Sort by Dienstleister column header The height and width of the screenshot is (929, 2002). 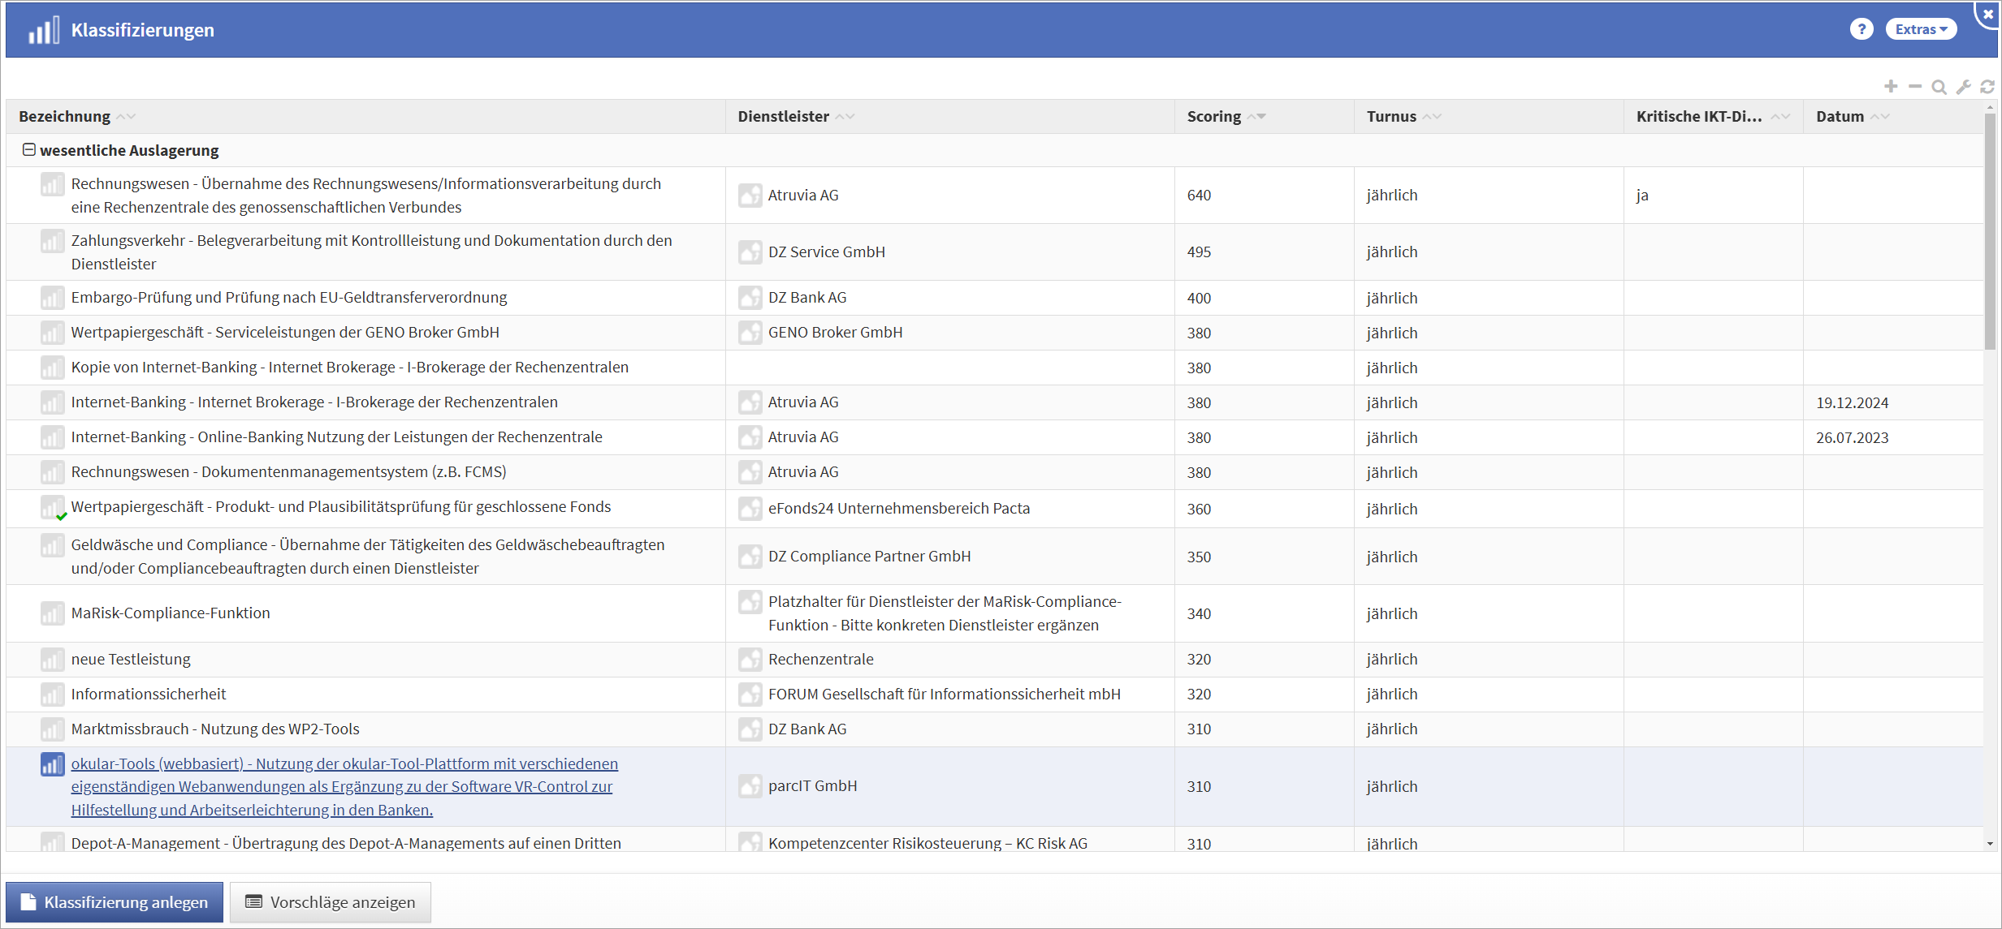click(783, 116)
